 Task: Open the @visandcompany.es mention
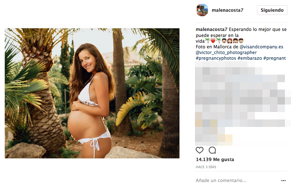click(x=261, y=47)
